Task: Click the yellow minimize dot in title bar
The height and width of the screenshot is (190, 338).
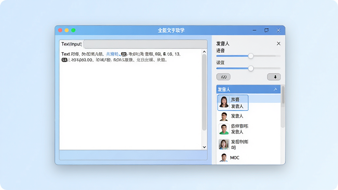Action: (67, 30)
